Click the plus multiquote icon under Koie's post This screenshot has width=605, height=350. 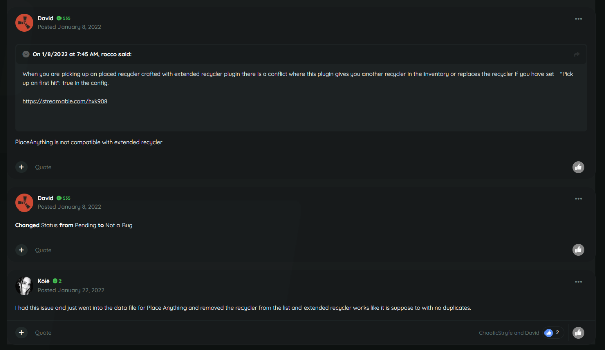pyautogui.click(x=21, y=333)
